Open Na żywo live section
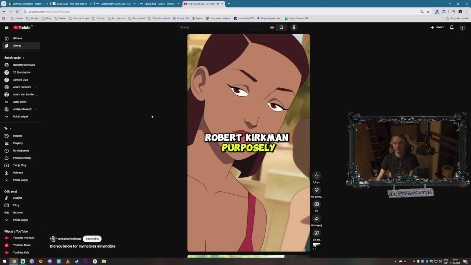This screenshot has width=471, height=265. pyautogui.click(x=20, y=213)
